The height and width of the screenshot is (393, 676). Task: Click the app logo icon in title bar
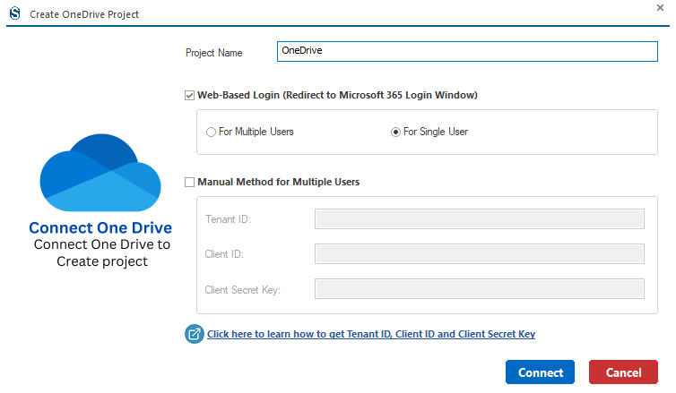pos(15,13)
